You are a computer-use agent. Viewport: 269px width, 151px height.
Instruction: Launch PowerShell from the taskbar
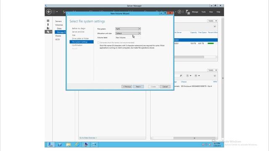[60, 145]
